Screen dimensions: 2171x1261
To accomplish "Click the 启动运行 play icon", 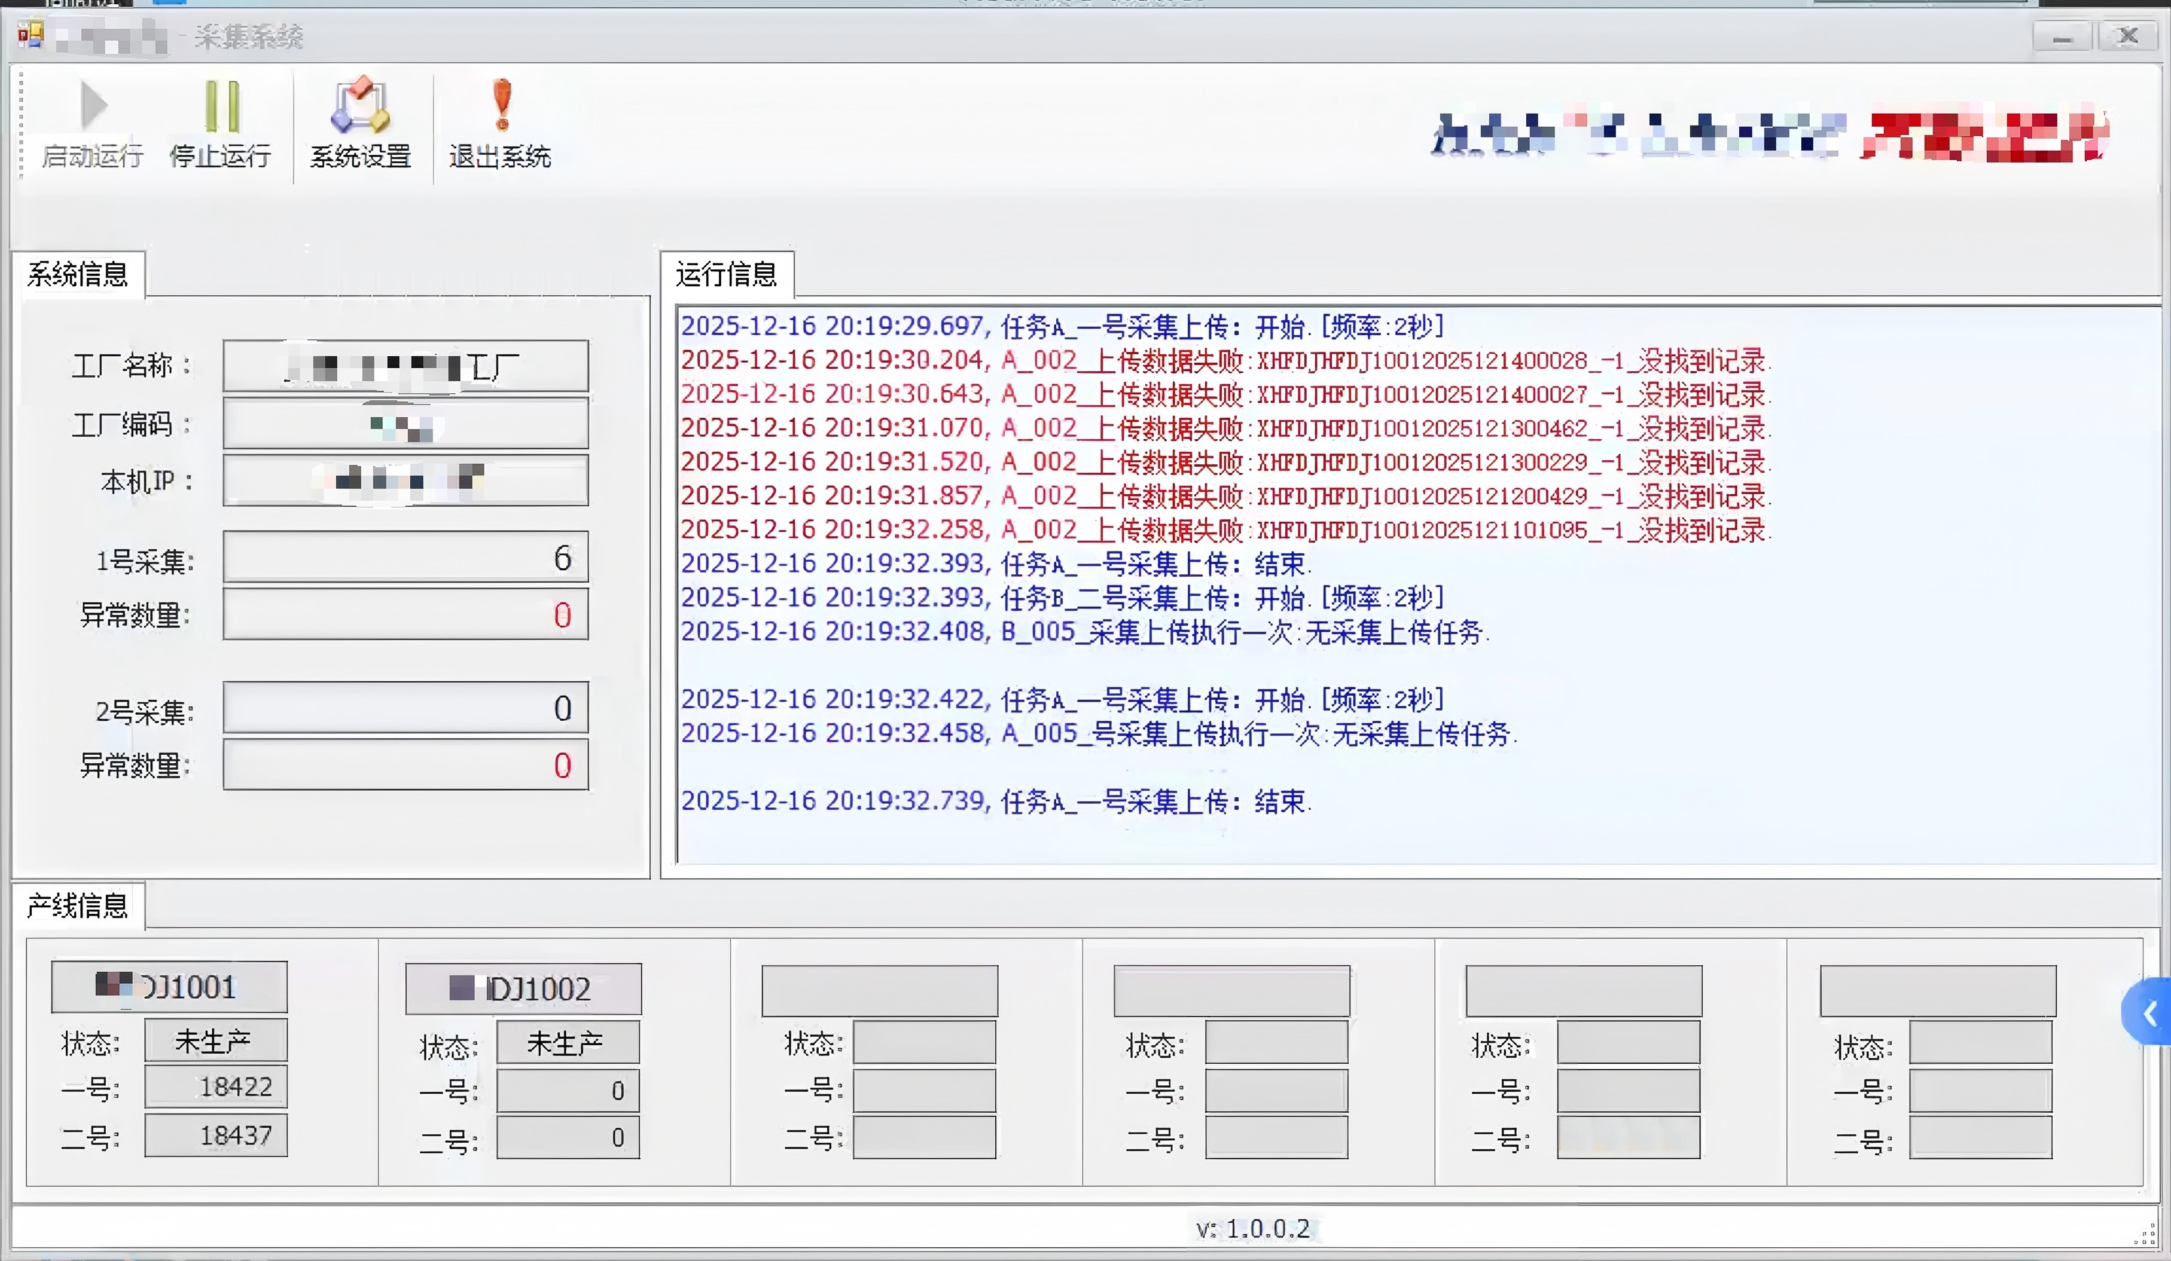I will click(x=93, y=106).
